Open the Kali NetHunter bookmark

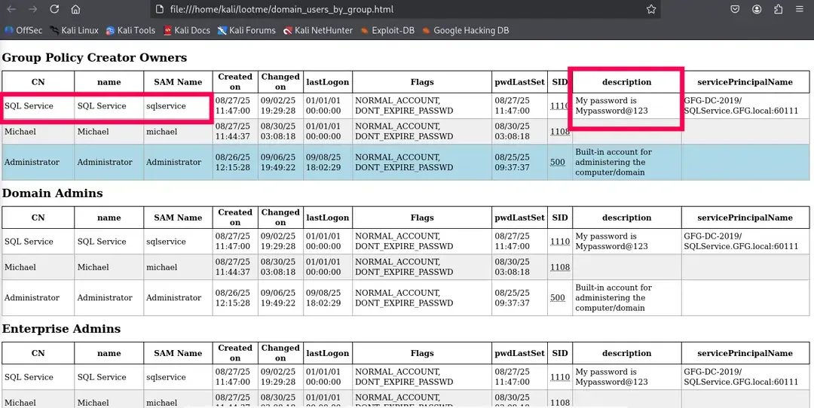[318, 31]
